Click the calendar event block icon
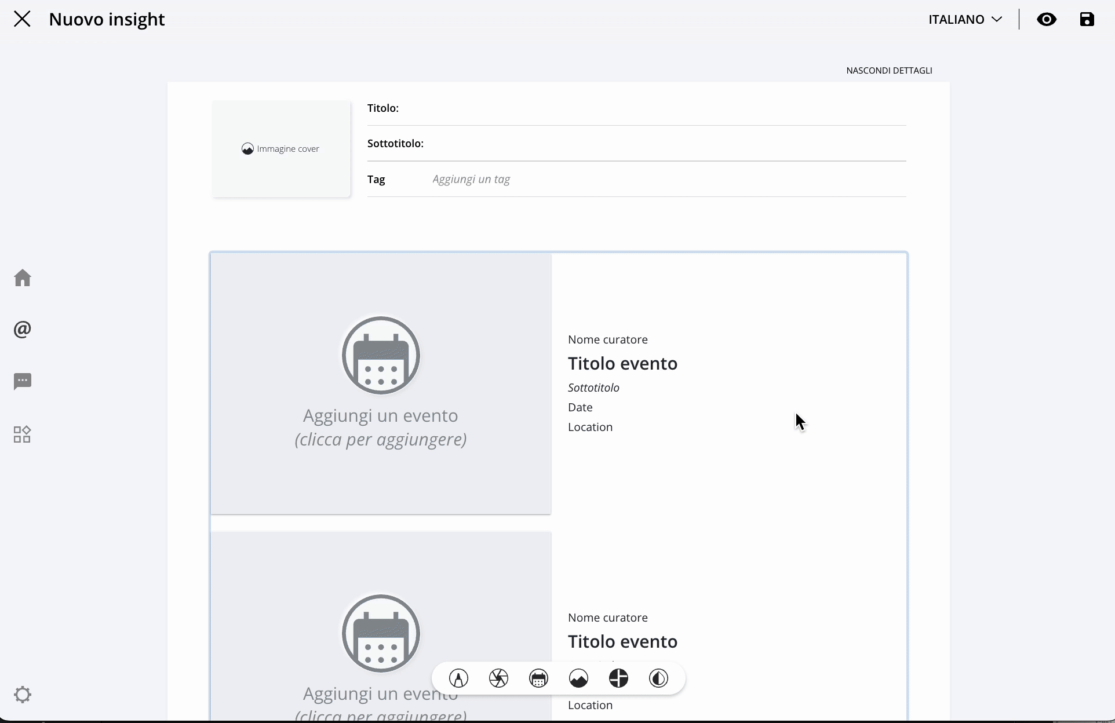 [538, 678]
